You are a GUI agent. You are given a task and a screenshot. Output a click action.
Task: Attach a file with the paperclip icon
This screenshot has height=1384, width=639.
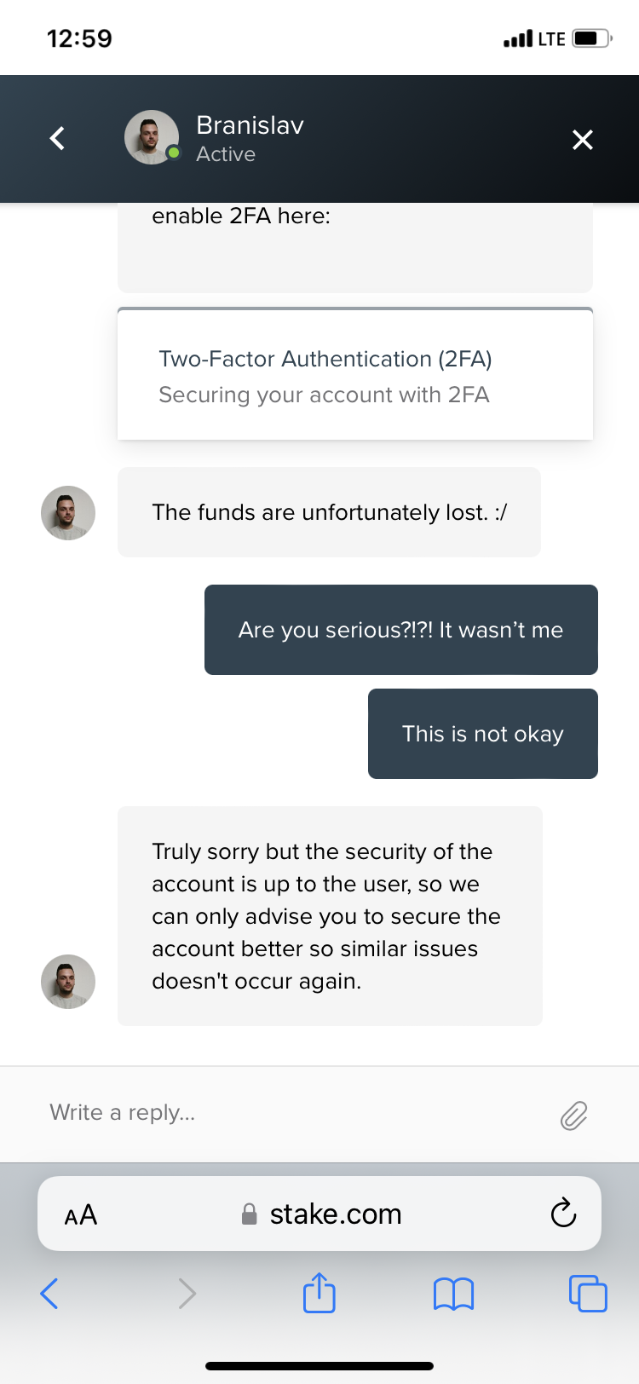pyautogui.click(x=574, y=1115)
